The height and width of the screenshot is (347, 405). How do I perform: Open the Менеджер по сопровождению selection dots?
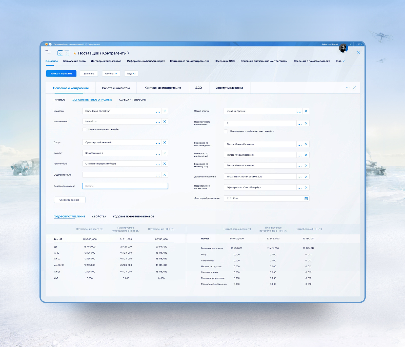pos(299,145)
